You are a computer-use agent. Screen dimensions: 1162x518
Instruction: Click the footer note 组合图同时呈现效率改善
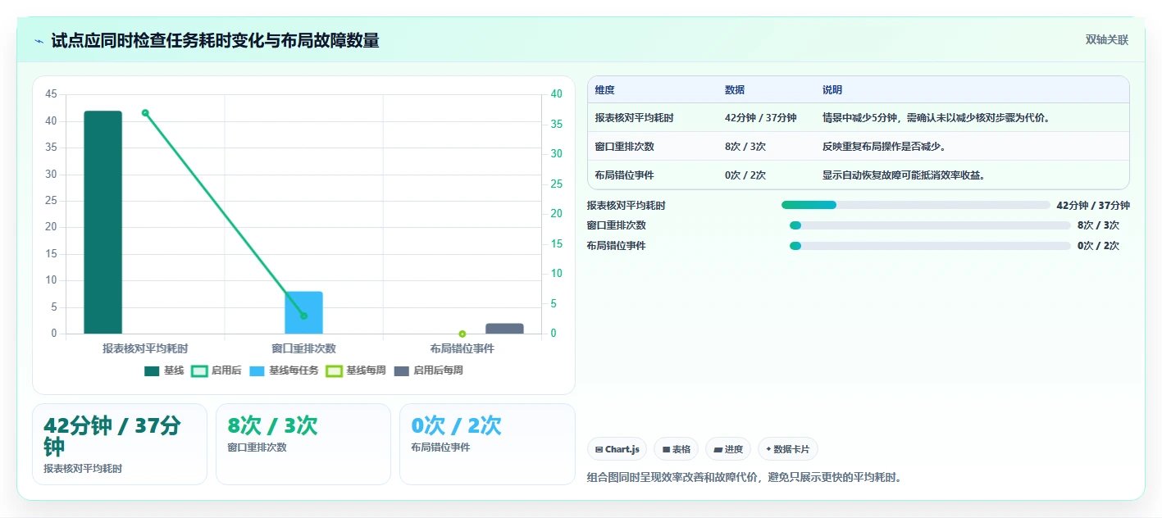[x=745, y=477]
